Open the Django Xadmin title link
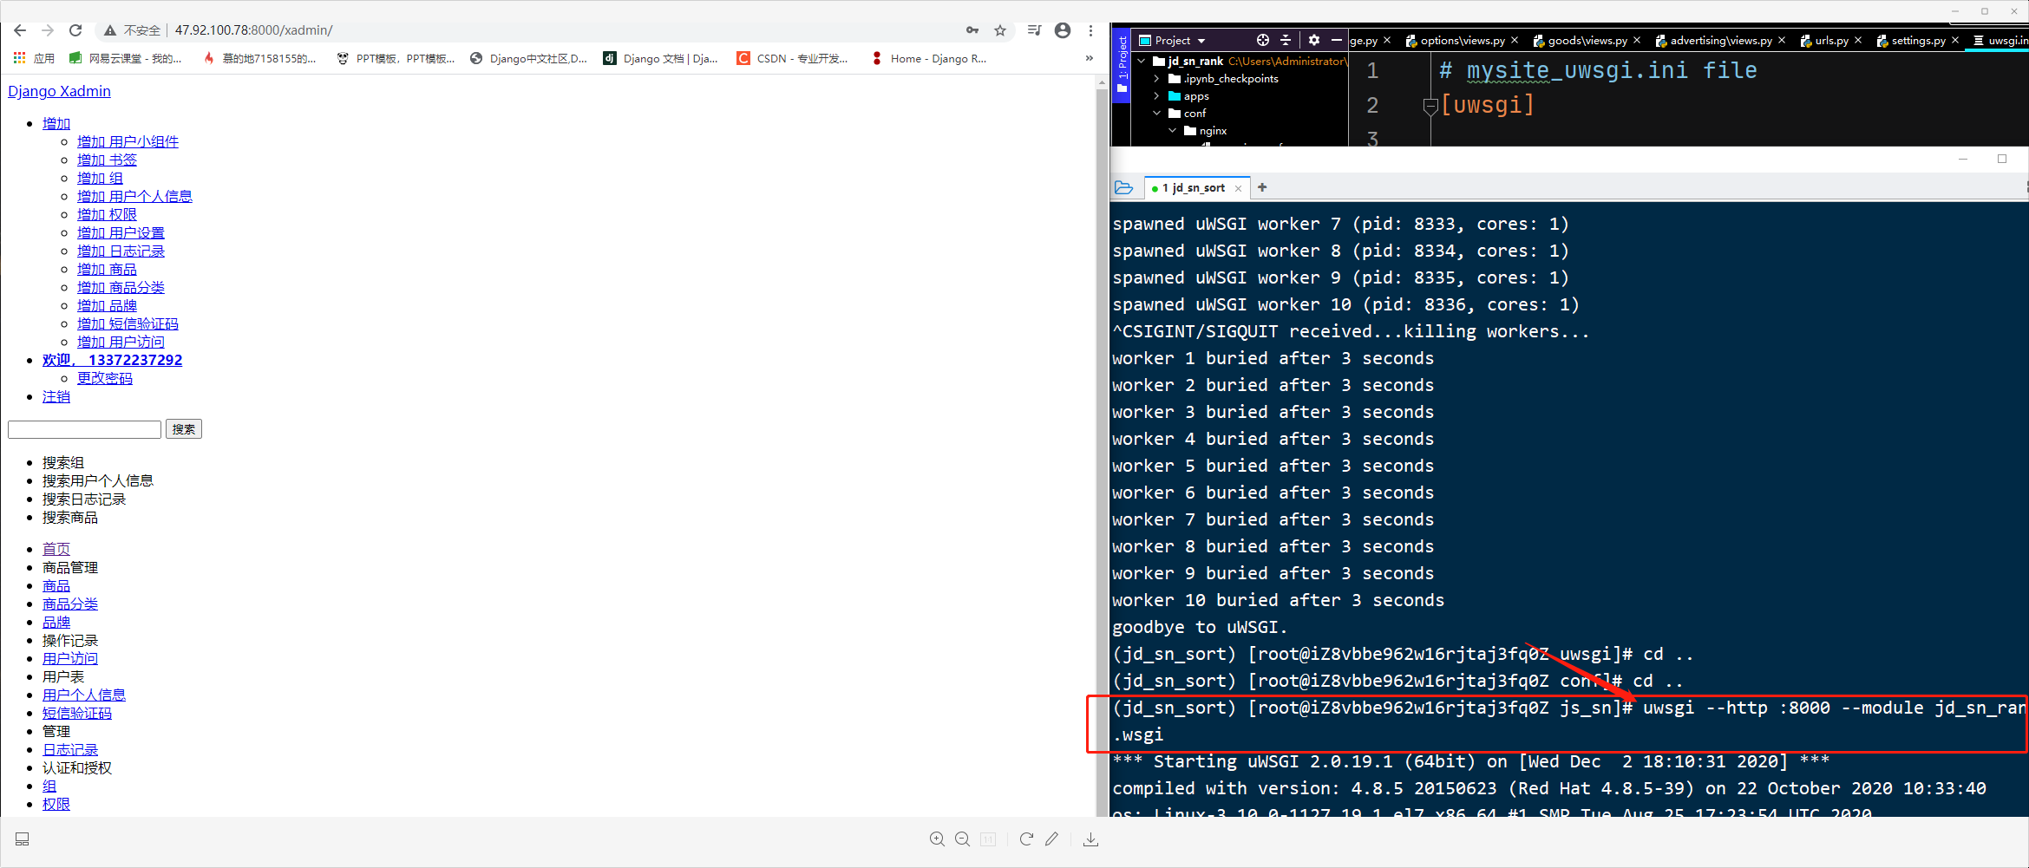2029x868 pixels. click(x=59, y=91)
